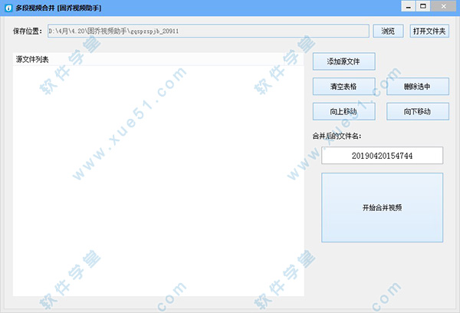Maximize the video merge window
460x313 pixels.
(422, 6)
